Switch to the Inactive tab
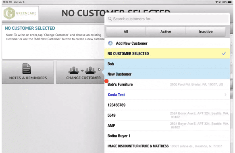 tap(206, 31)
